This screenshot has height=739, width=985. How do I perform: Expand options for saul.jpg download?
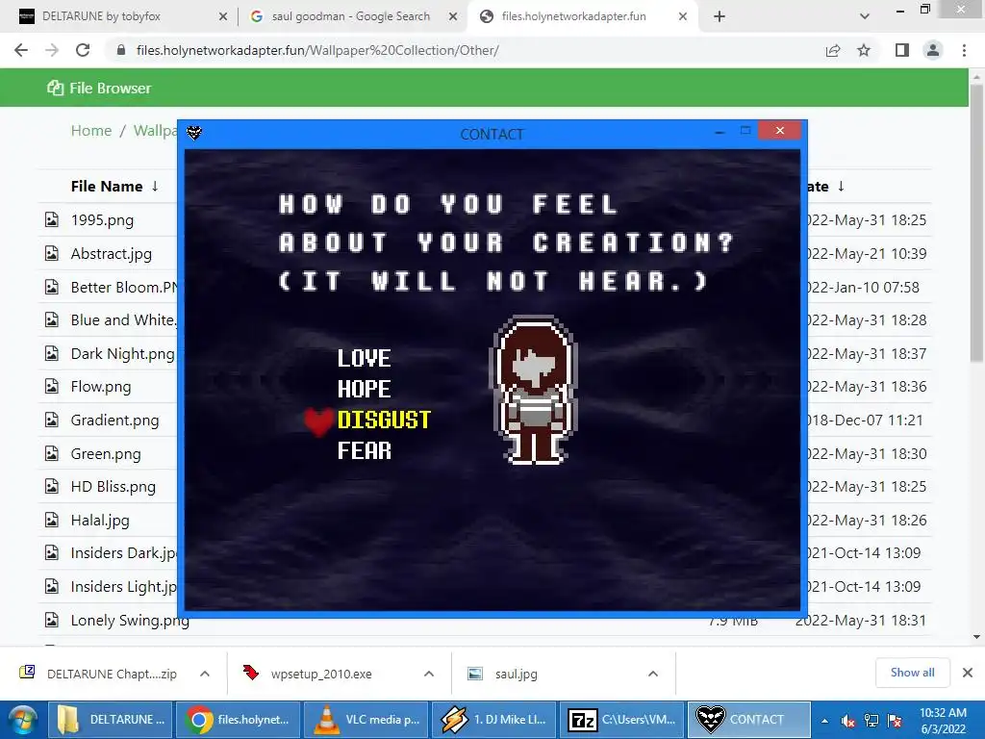(x=653, y=674)
